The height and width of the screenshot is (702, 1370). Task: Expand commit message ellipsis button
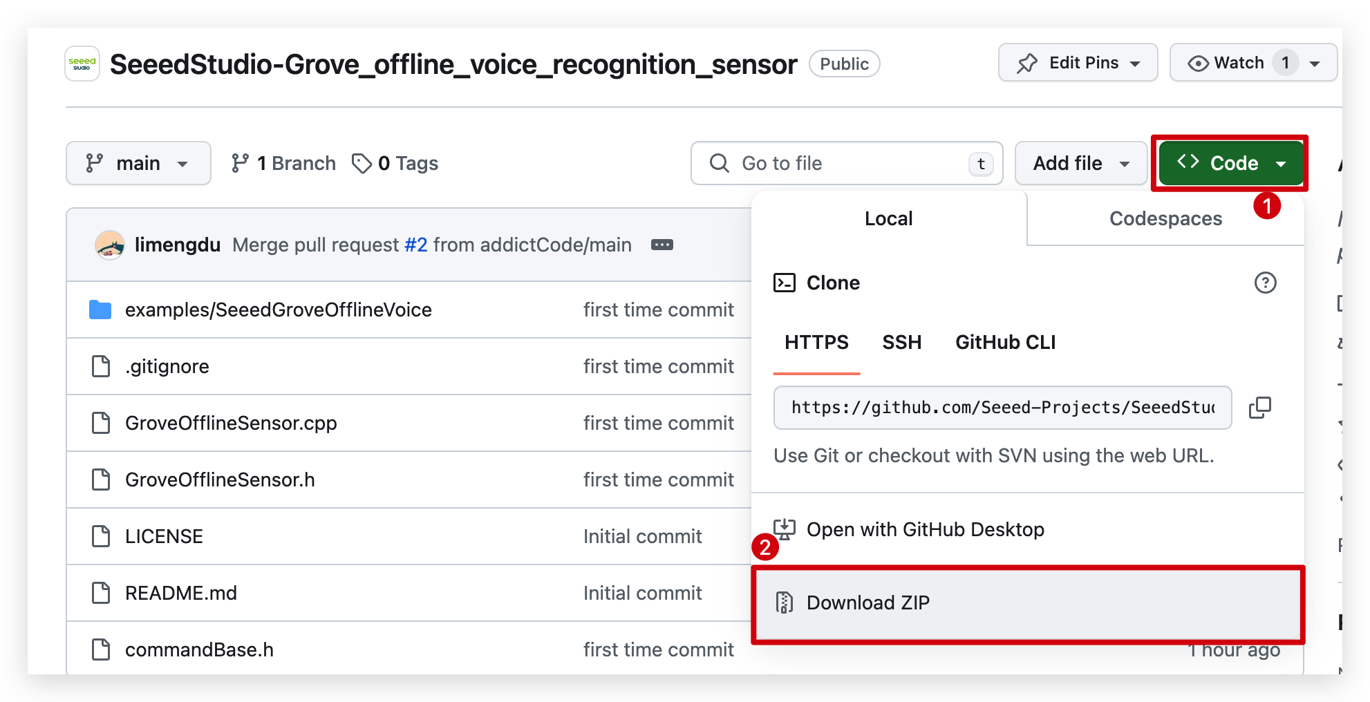(x=661, y=245)
